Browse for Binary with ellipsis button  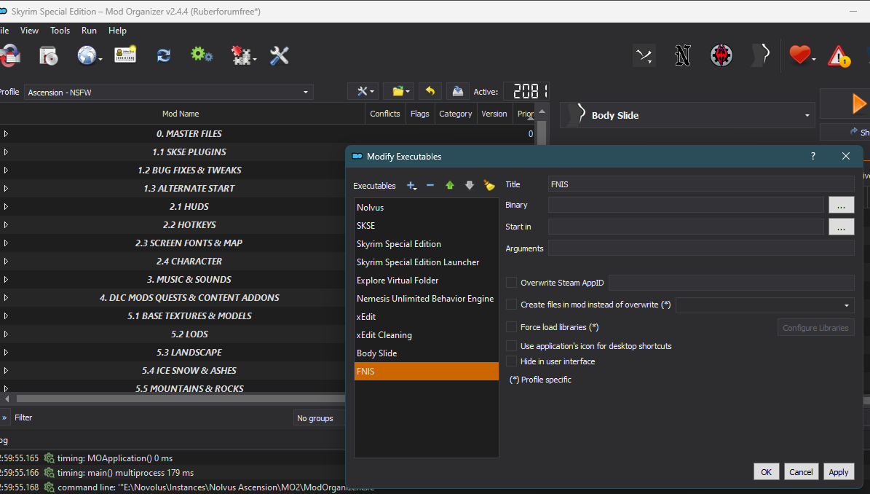(841, 205)
